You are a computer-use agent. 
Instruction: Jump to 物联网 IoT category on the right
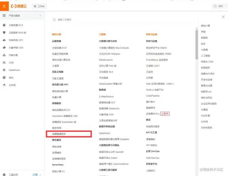[206, 92]
